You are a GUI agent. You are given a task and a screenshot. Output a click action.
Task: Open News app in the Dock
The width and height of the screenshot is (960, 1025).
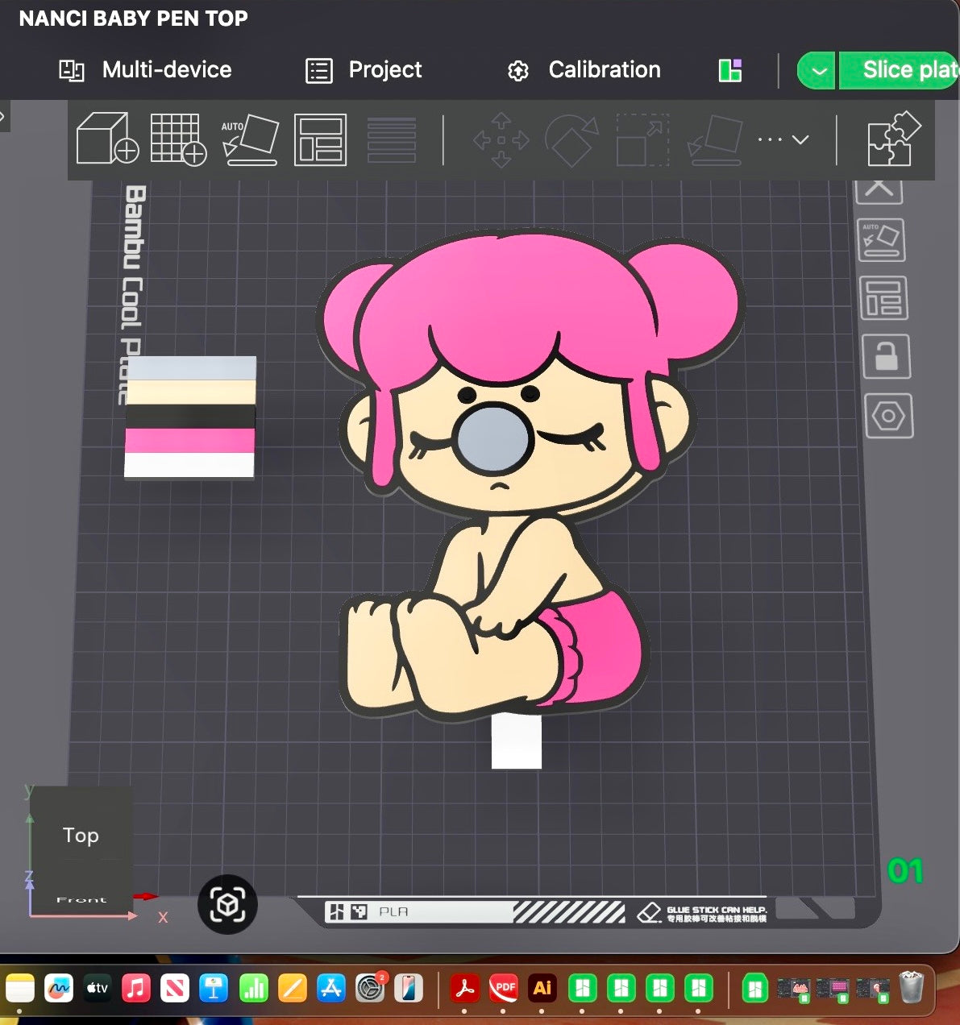tap(175, 989)
